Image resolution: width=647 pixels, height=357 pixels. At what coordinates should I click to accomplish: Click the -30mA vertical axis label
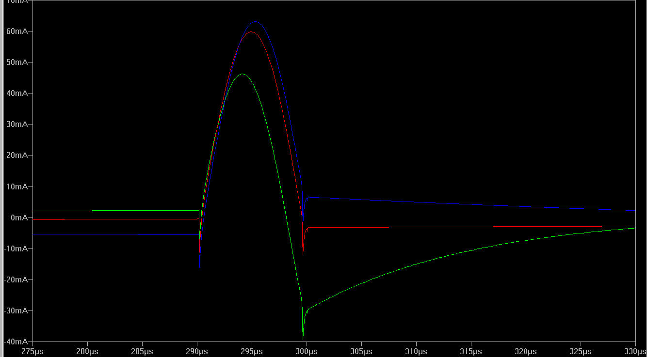point(16,310)
